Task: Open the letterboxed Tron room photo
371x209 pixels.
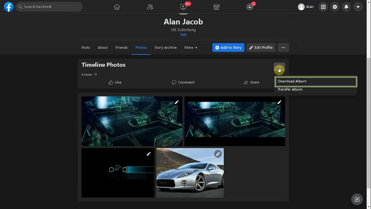Action: (235, 121)
